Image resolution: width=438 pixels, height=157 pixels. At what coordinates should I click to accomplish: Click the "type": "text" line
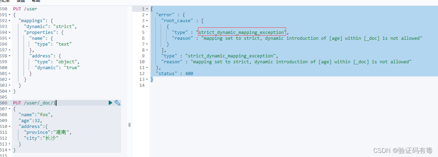(53, 44)
